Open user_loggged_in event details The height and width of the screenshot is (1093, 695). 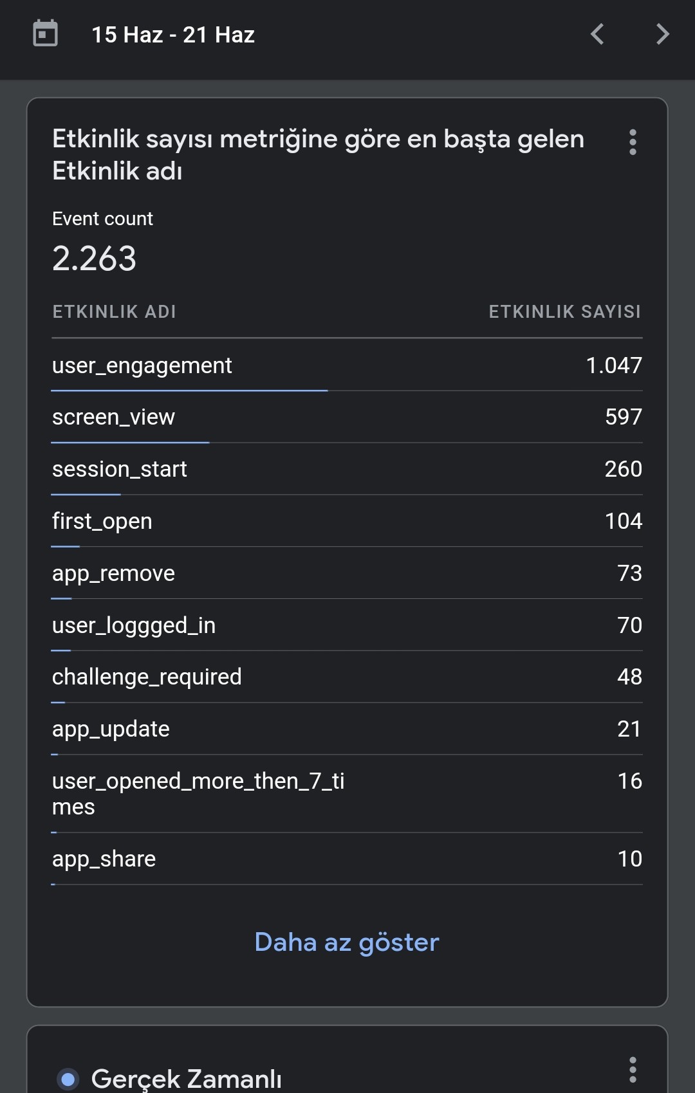point(347,625)
